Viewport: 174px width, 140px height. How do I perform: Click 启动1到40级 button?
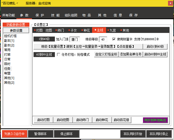(155, 46)
